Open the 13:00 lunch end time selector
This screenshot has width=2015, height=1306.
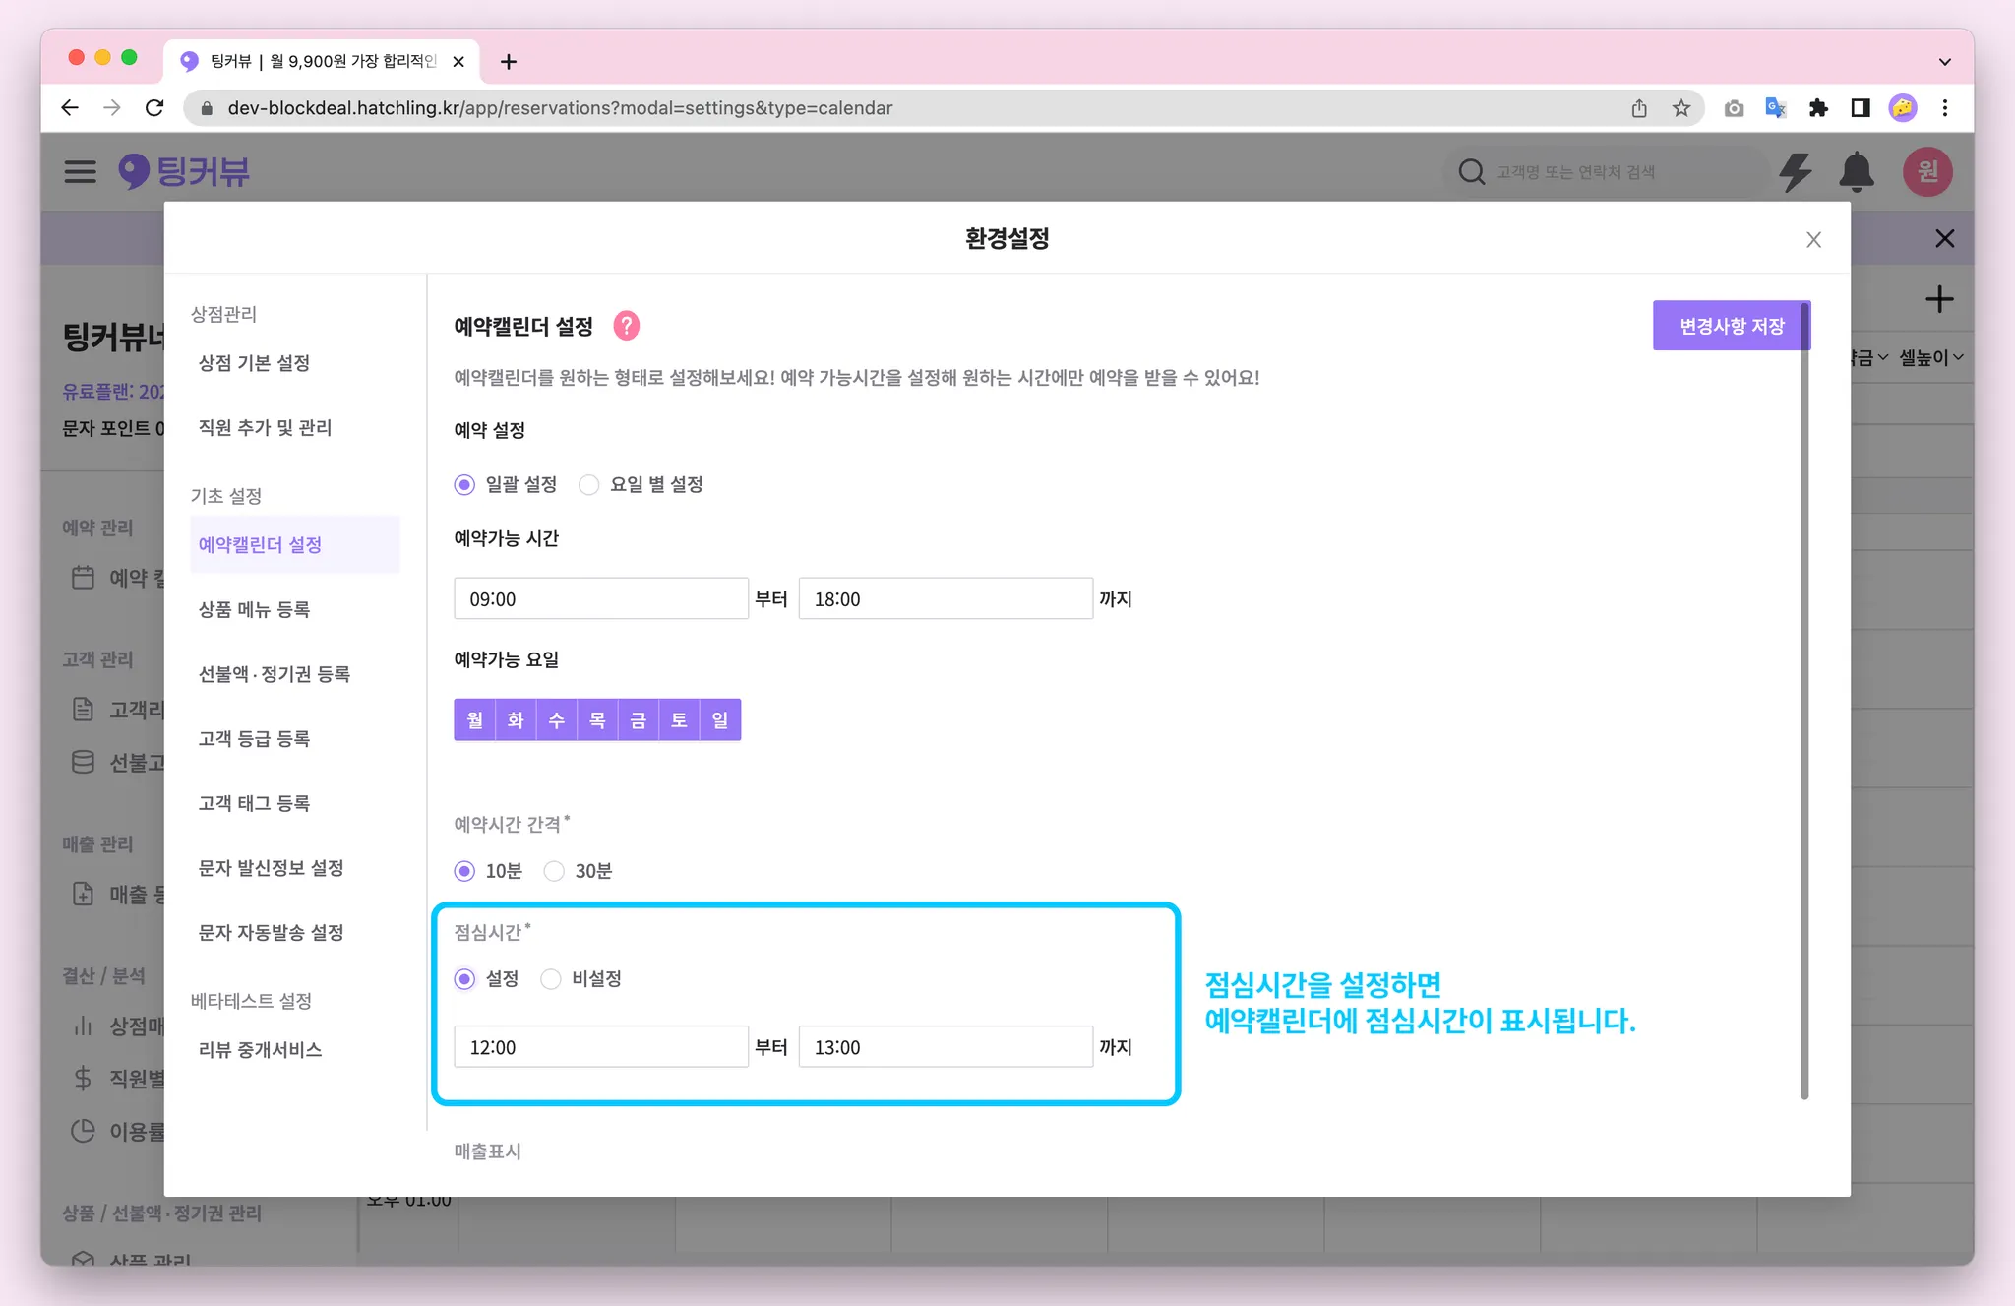[x=945, y=1047]
